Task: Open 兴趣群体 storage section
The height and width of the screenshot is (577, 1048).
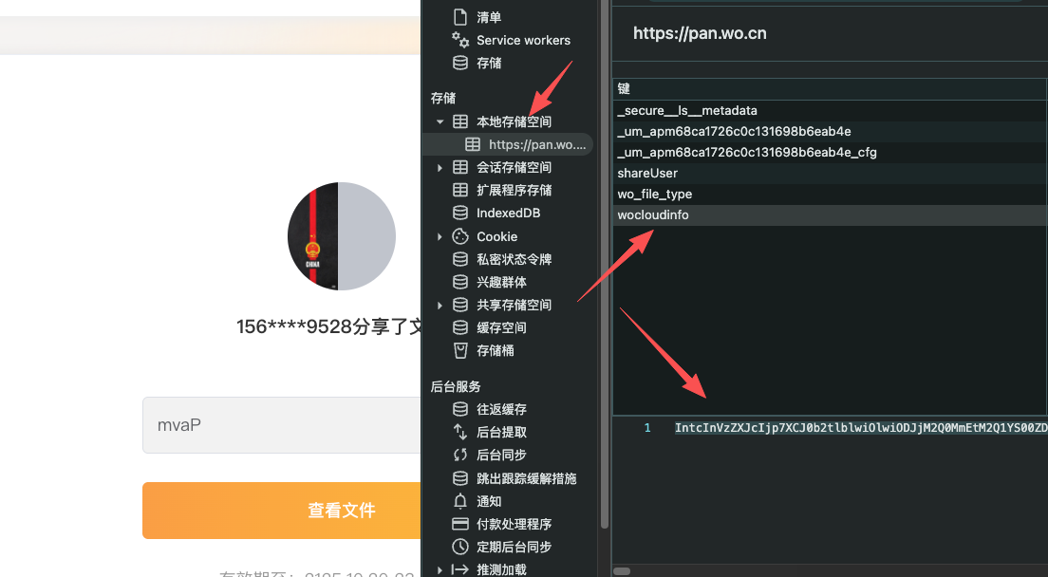Action: tap(501, 282)
